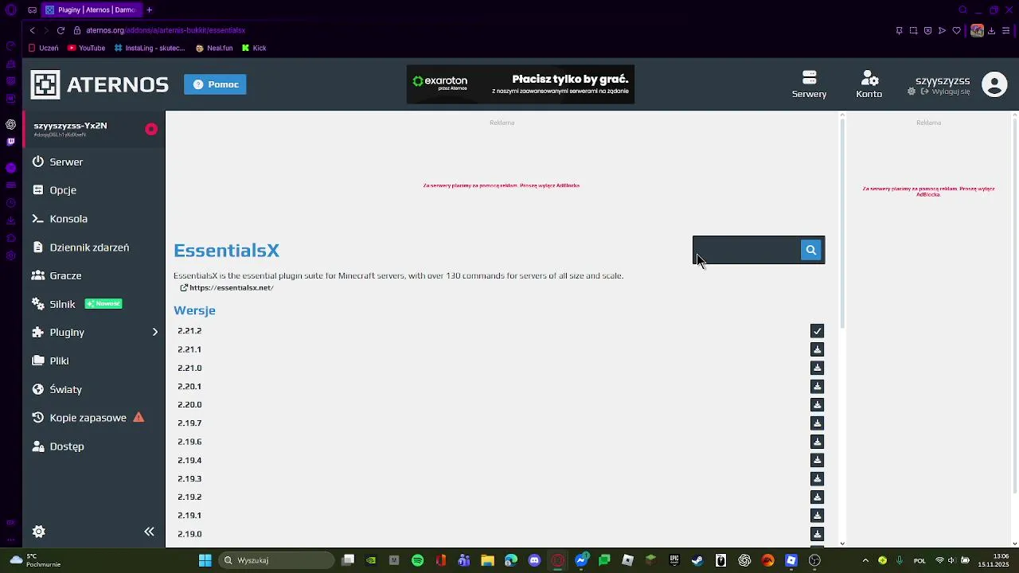The image size is (1019, 573).
Task: Open the InstaLing bookmark
Action: [x=150, y=48]
